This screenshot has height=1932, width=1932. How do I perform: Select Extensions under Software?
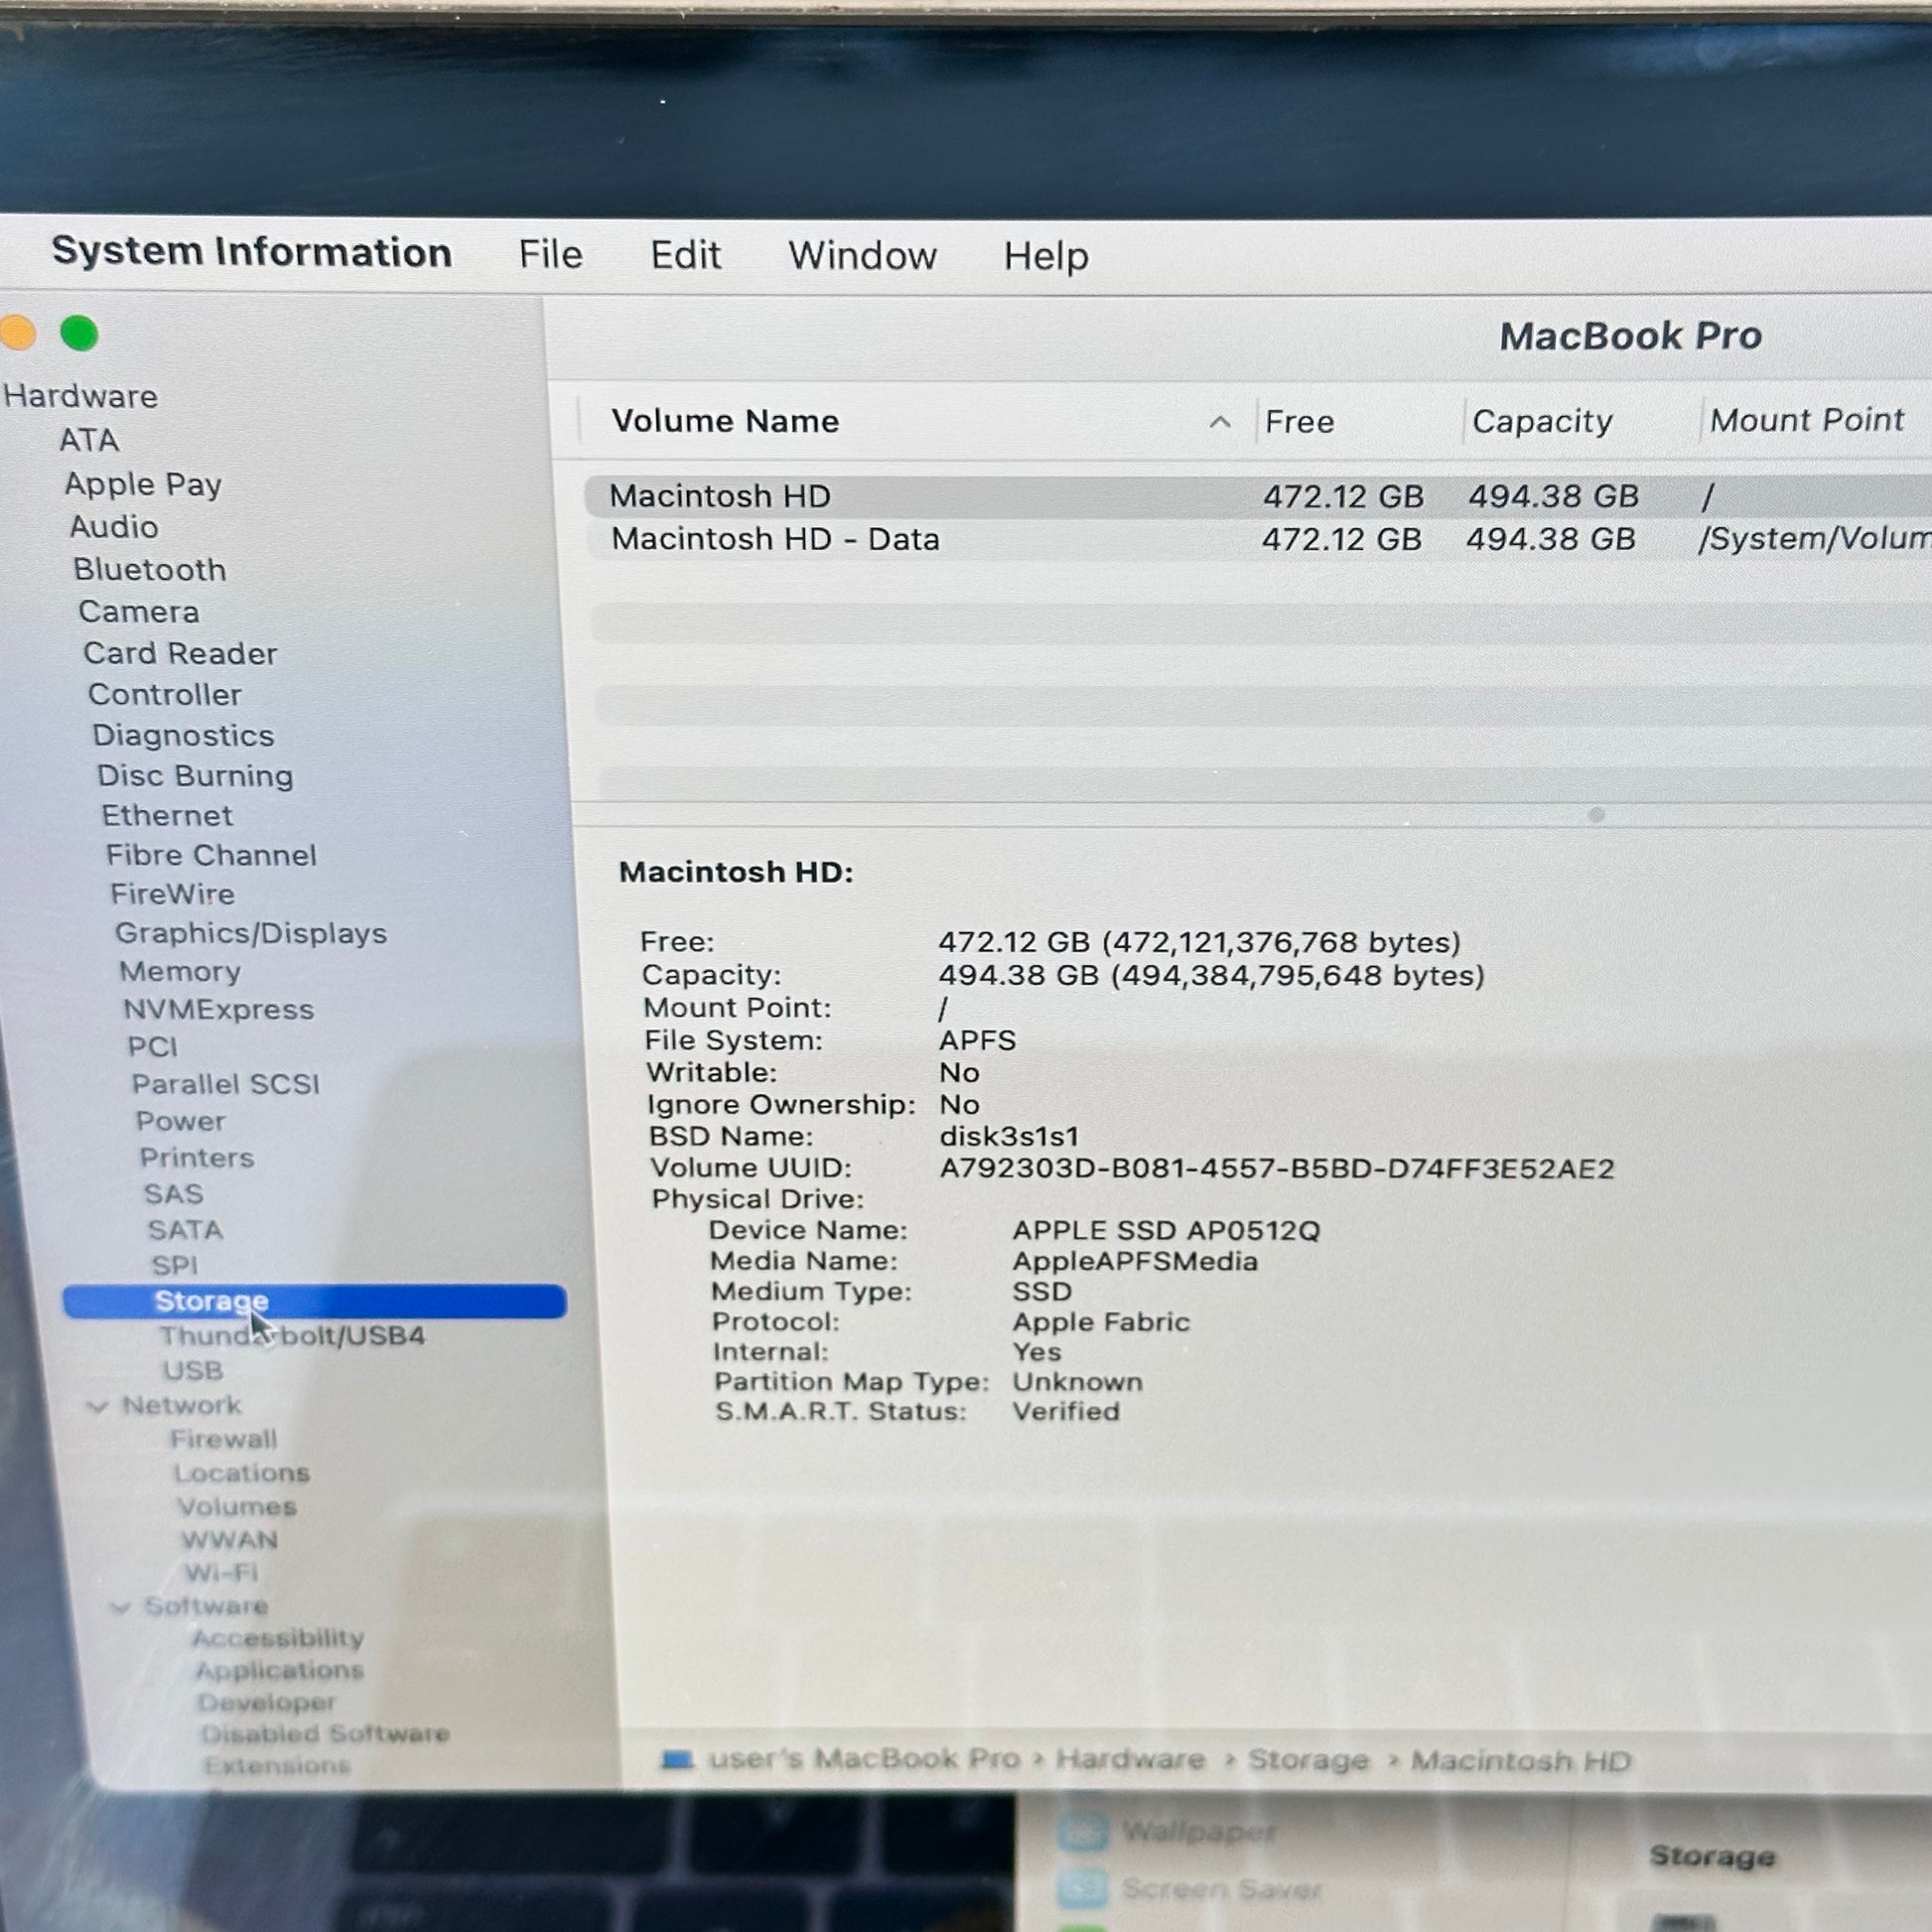[278, 1765]
